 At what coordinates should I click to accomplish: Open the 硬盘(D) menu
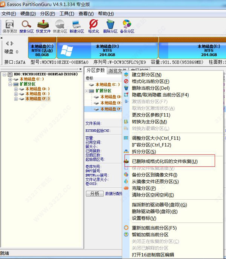(x=28, y=14)
